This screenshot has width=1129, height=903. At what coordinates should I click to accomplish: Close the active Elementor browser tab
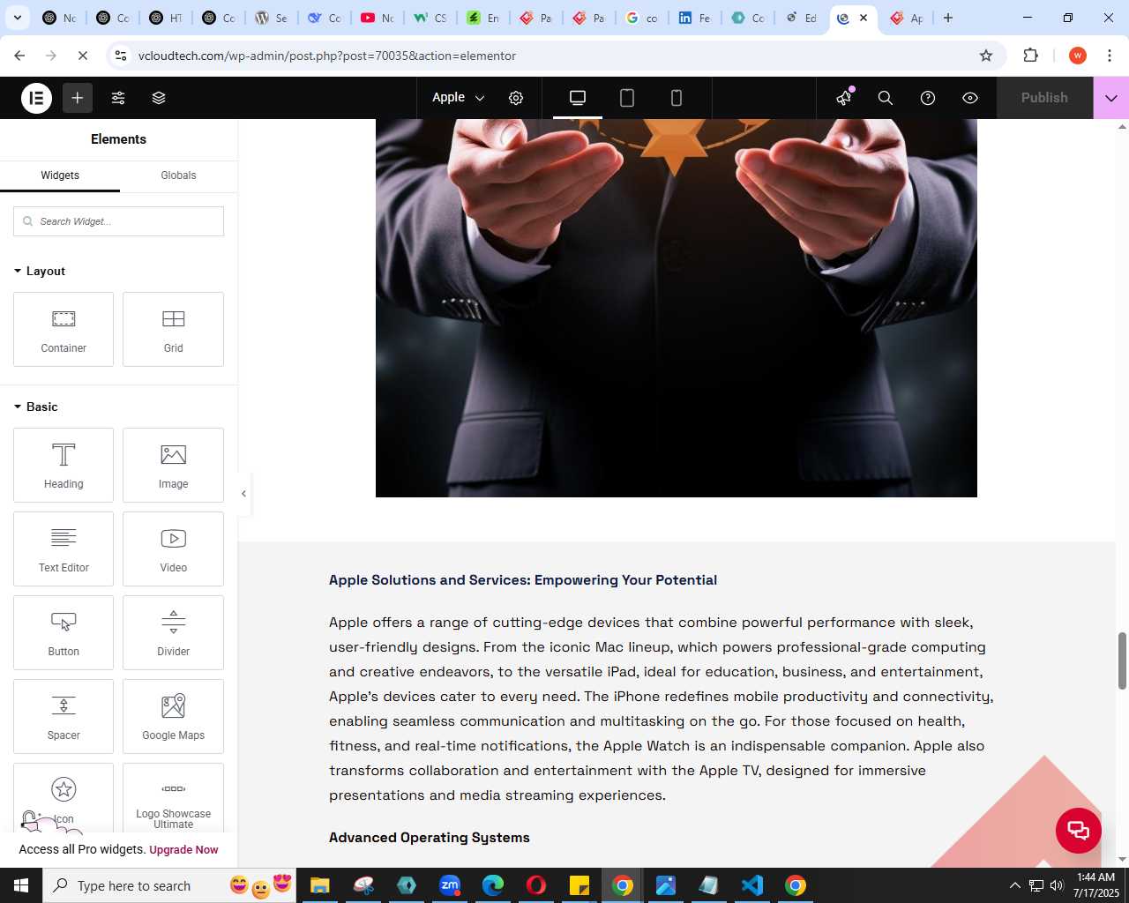(x=864, y=18)
